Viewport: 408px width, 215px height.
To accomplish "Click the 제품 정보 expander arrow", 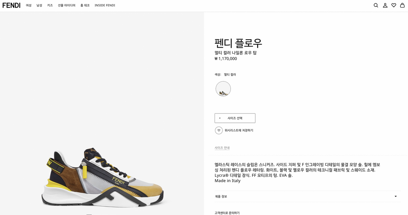I will (x=396, y=196).
